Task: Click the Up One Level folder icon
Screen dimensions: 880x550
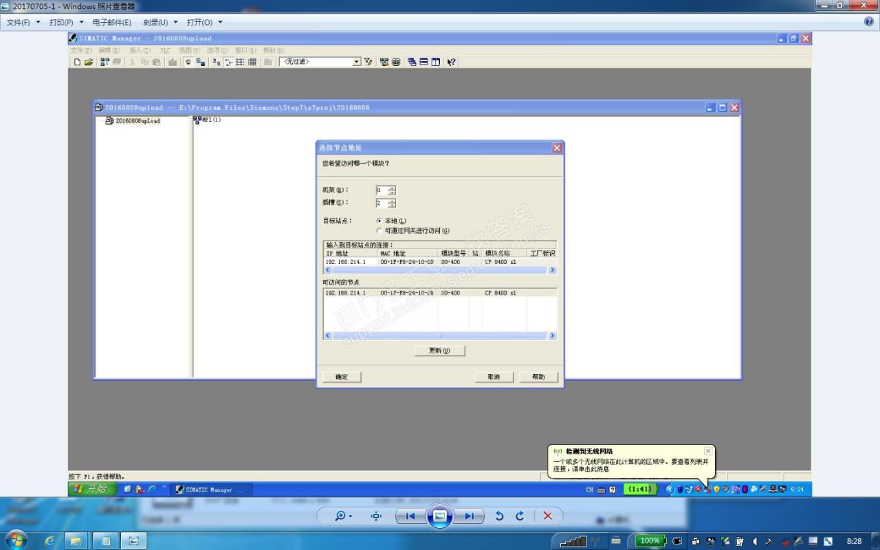Action: click(x=267, y=62)
